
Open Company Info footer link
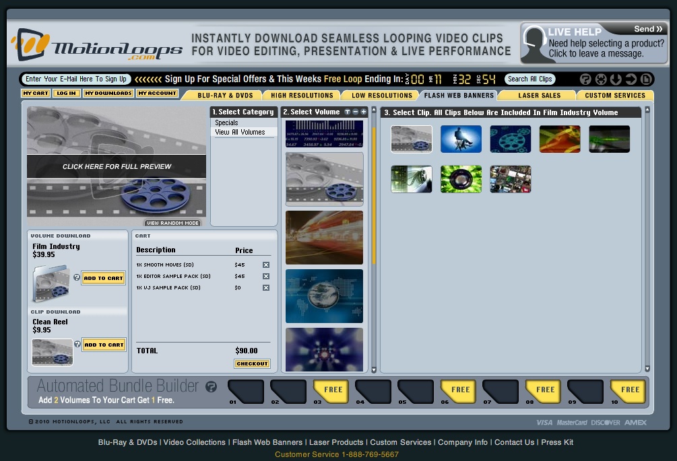click(462, 442)
